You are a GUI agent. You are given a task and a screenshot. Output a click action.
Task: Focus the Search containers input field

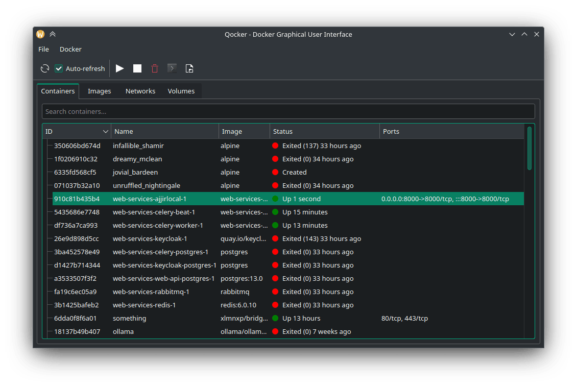click(x=288, y=111)
